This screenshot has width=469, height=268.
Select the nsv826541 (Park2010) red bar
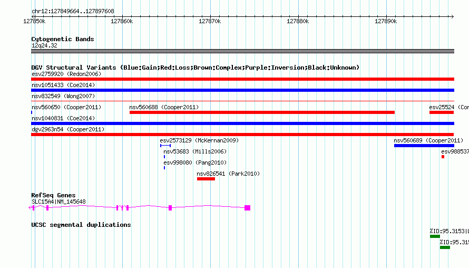click(206, 179)
